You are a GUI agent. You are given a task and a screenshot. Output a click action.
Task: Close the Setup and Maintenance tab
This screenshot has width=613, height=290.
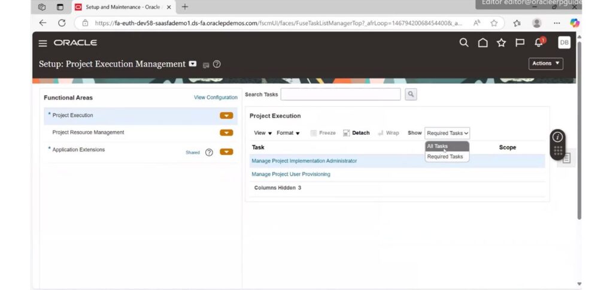tap(169, 7)
